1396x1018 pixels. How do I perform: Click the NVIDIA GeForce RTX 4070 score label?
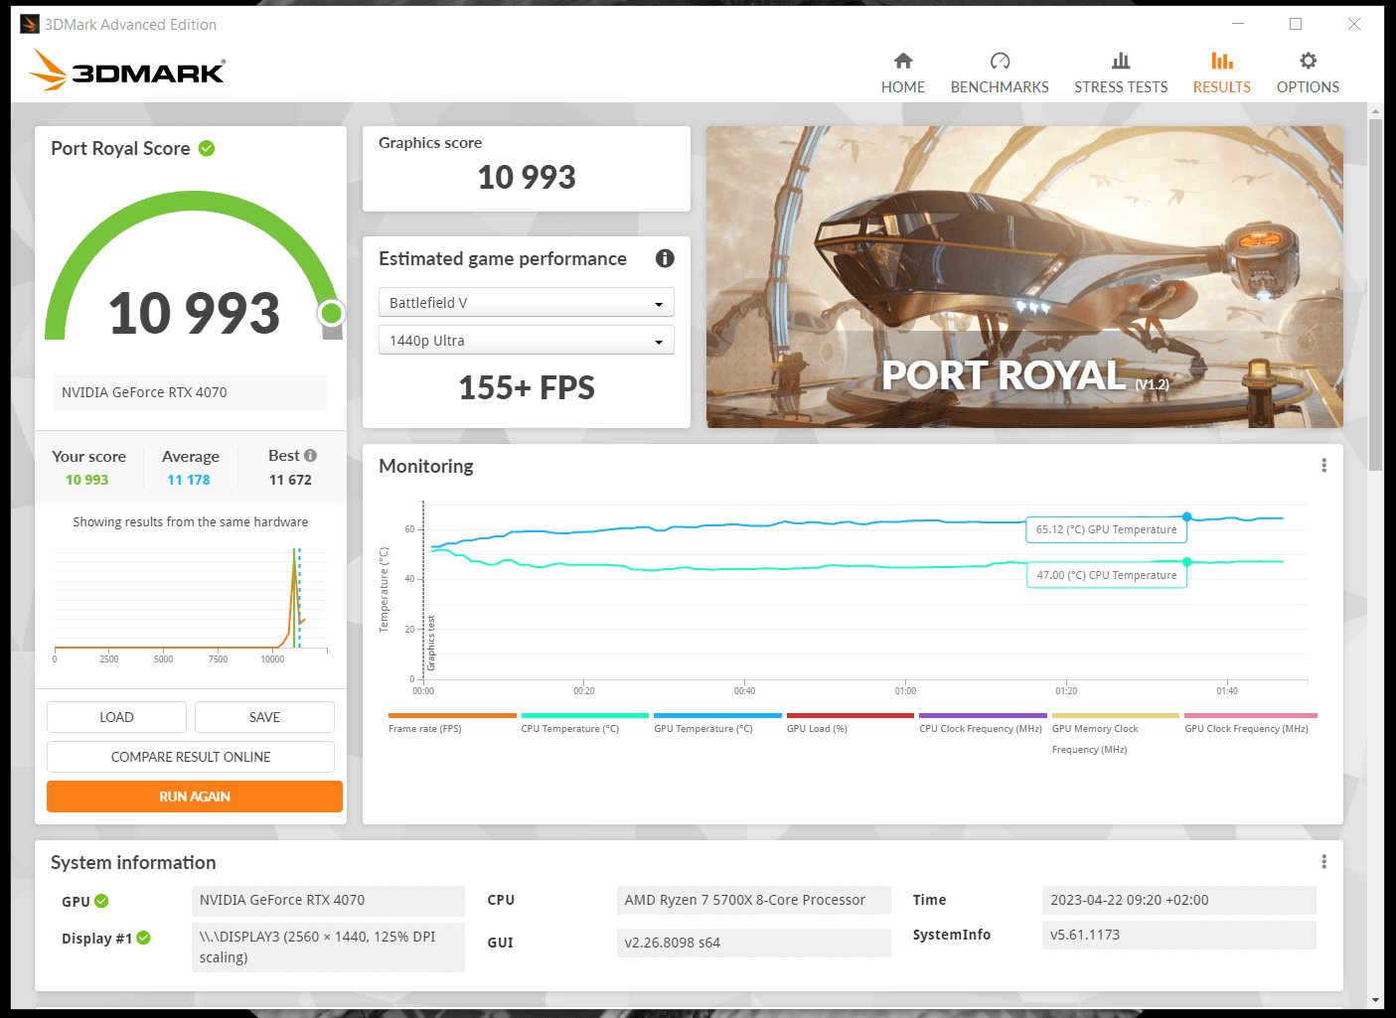pyautogui.click(x=191, y=392)
